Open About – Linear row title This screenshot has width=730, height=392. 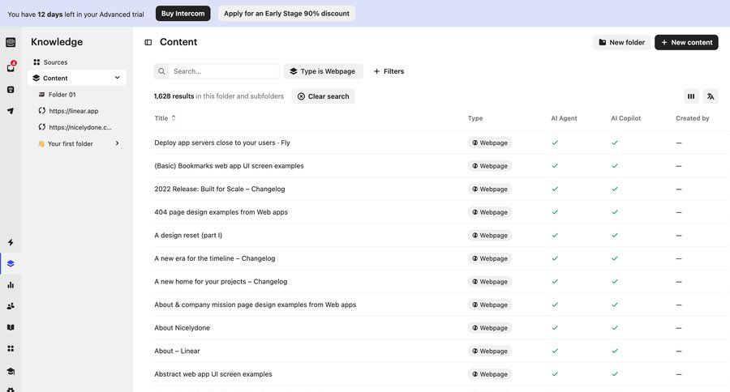[x=177, y=351]
